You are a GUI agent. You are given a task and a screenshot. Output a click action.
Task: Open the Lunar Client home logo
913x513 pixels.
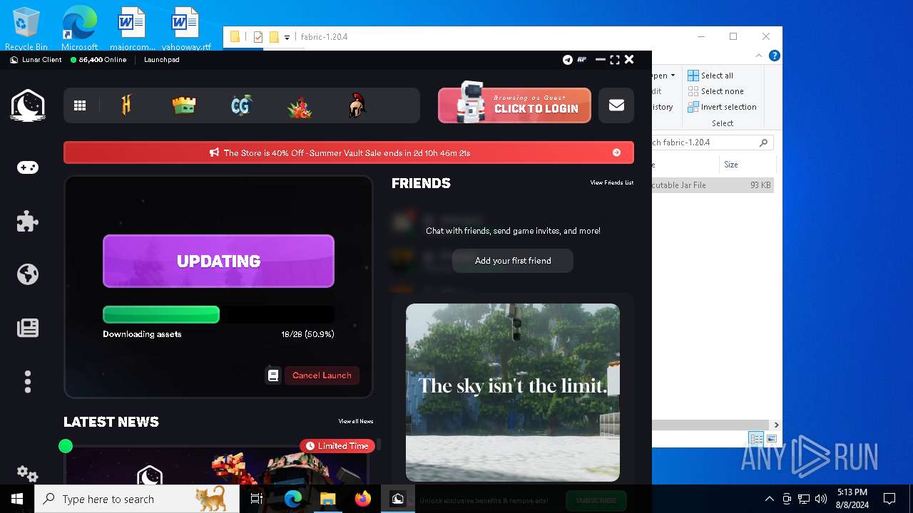pyautogui.click(x=28, y=105)
